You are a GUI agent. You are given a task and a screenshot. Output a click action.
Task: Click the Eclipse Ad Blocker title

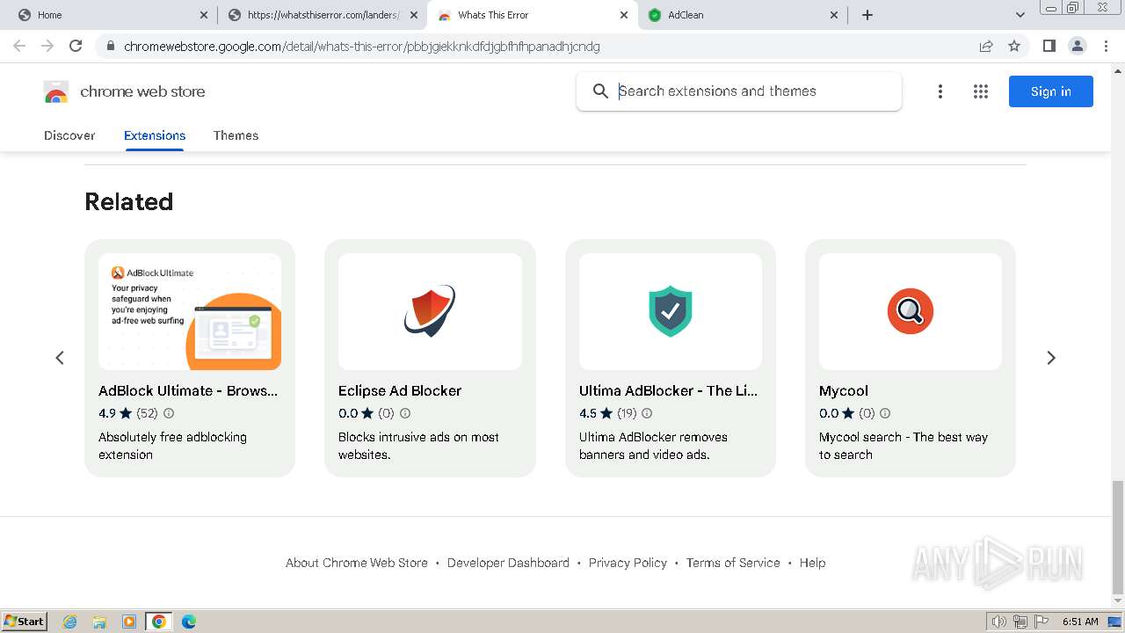400,390
